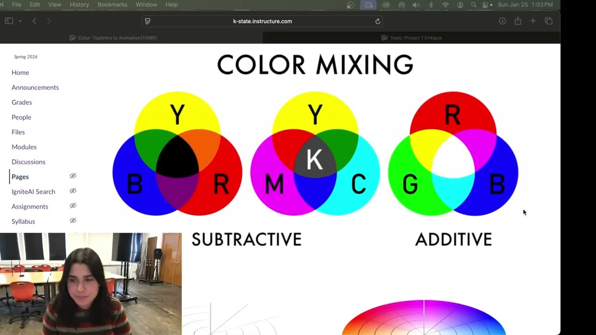Open the File menu
The height and width of the screenshot is (335, 596).
[16, 5]
